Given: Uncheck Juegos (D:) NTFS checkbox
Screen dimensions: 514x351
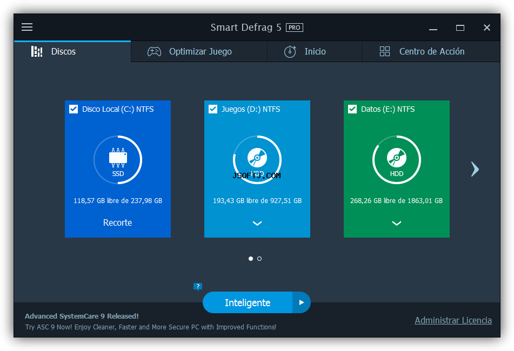Looking at the screenshot, I should click(x=213, y=109).
